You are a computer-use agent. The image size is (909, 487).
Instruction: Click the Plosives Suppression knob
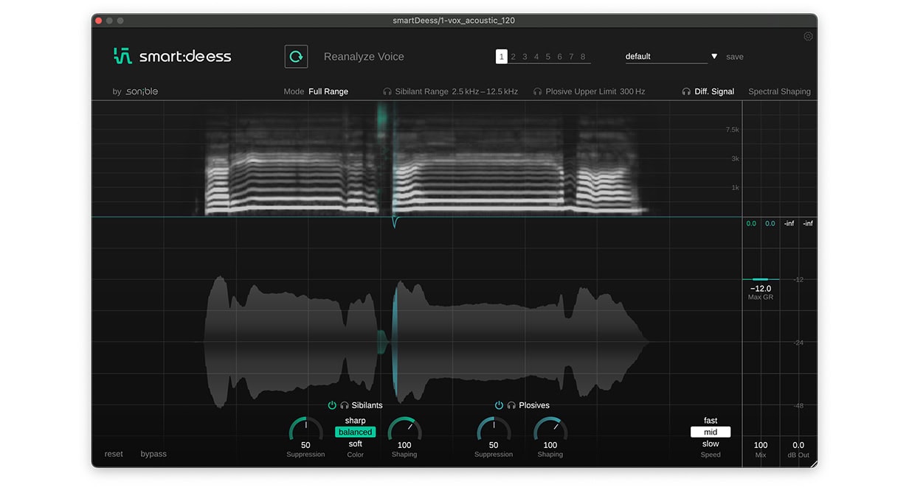494,429
